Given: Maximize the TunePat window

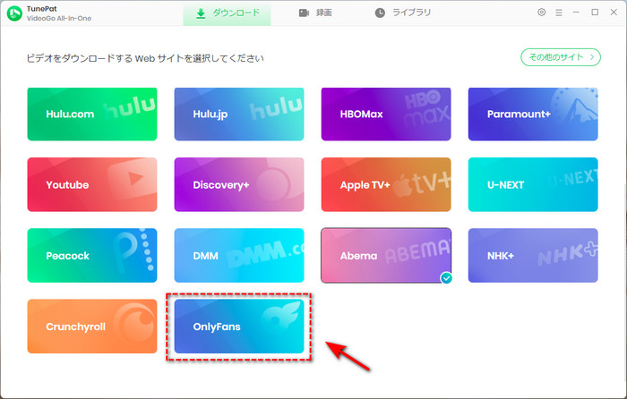Looking at the screenshot, I should 595,13.
